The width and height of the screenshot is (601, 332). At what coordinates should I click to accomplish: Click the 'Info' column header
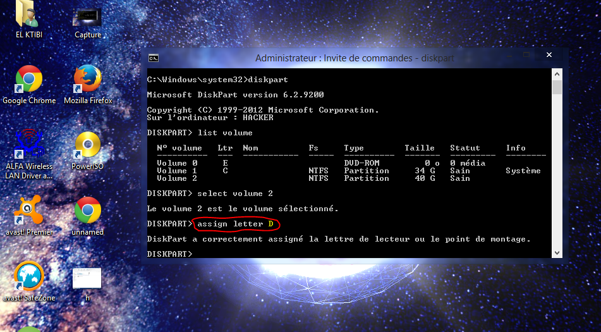pyautogui.click(x=516, y=147)
